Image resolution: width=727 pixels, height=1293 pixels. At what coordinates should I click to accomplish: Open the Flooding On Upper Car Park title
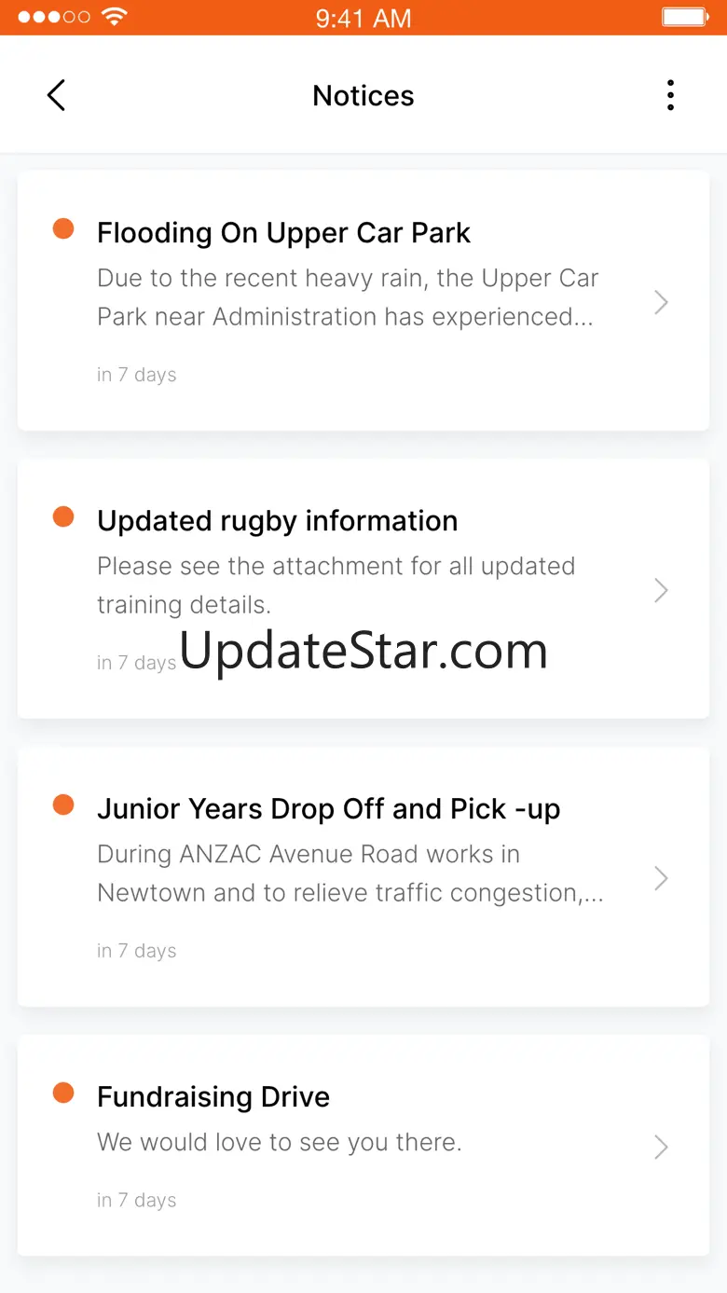(283, 233)
